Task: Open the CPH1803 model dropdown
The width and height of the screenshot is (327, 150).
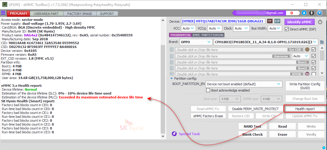Action: 266,42
